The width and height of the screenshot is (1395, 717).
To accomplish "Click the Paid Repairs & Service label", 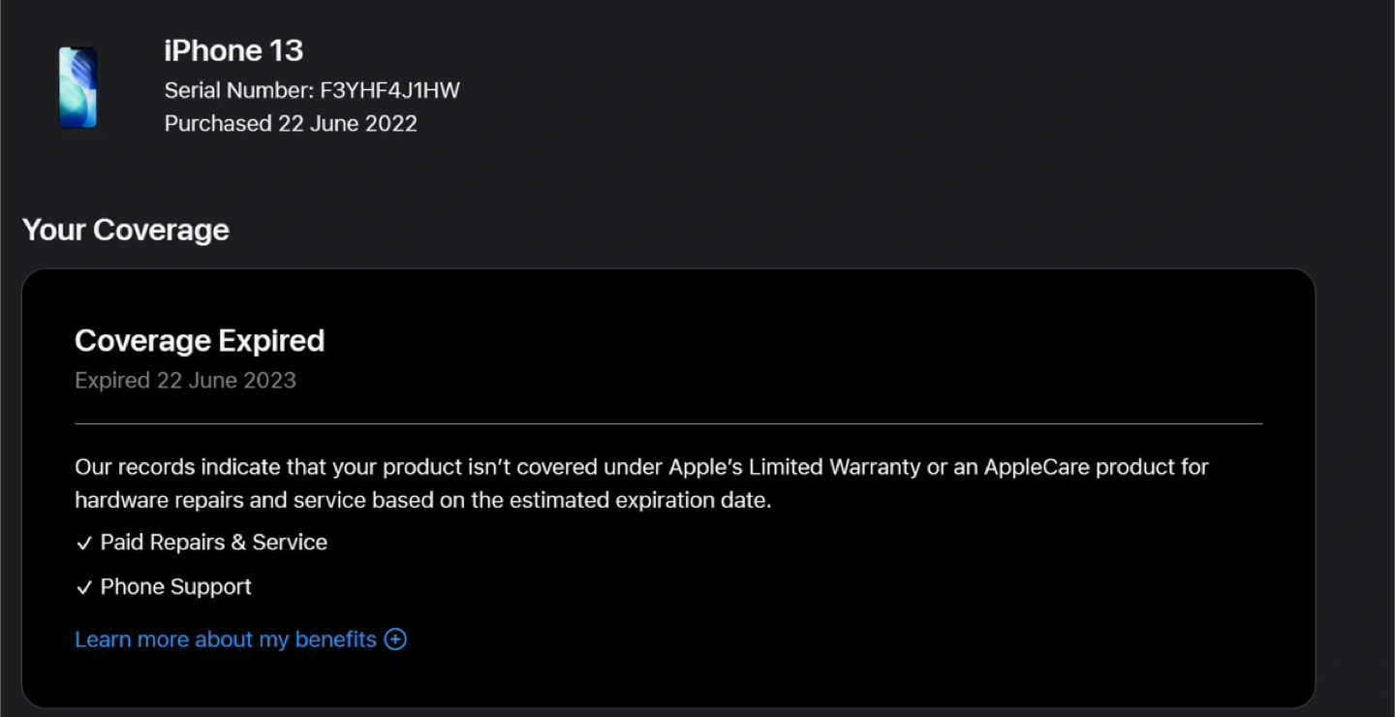I will point(214,543).
